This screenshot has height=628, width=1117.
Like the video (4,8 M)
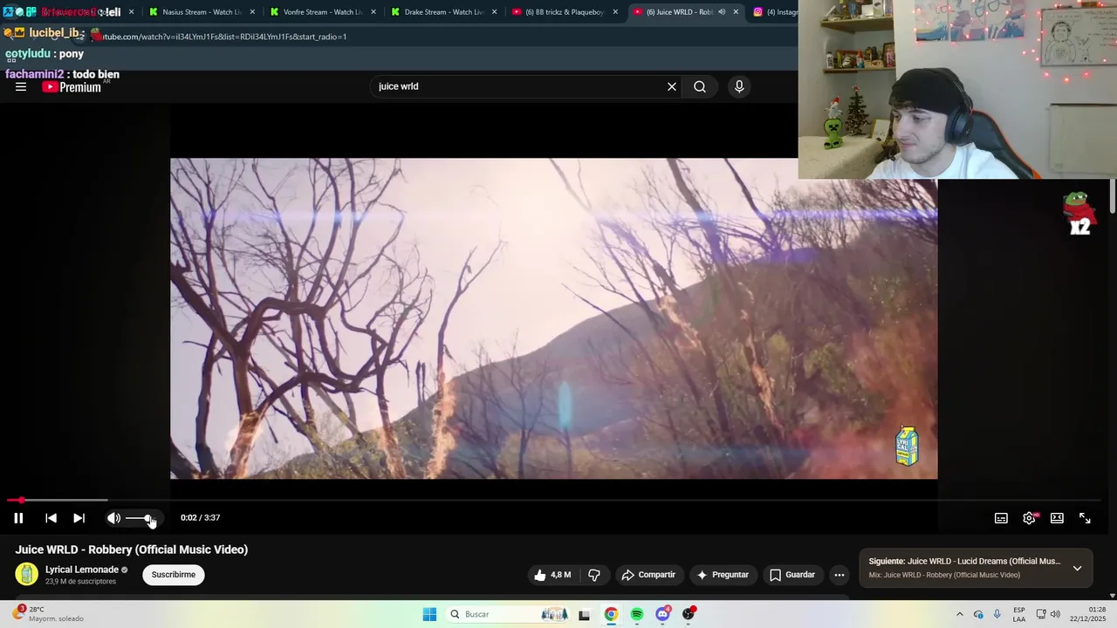pyautogui.click(x=552, y=575)
